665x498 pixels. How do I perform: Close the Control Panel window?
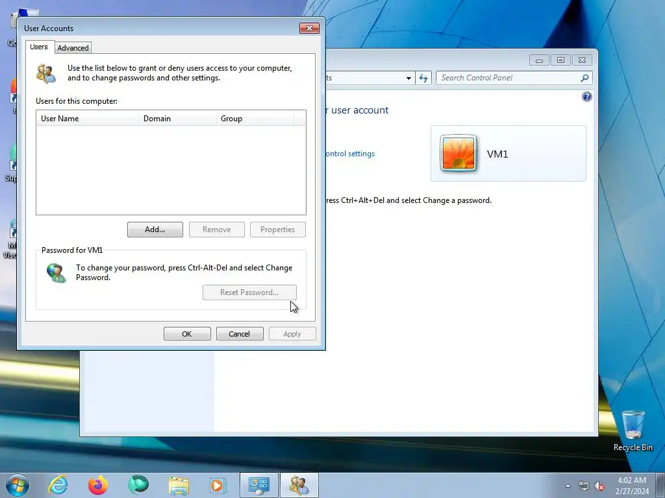click(x=582, y=60)
